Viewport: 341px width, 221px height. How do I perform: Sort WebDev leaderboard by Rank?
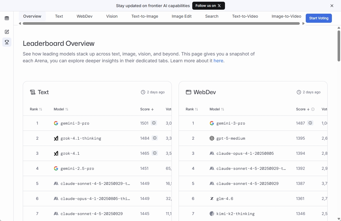point(192,109)
